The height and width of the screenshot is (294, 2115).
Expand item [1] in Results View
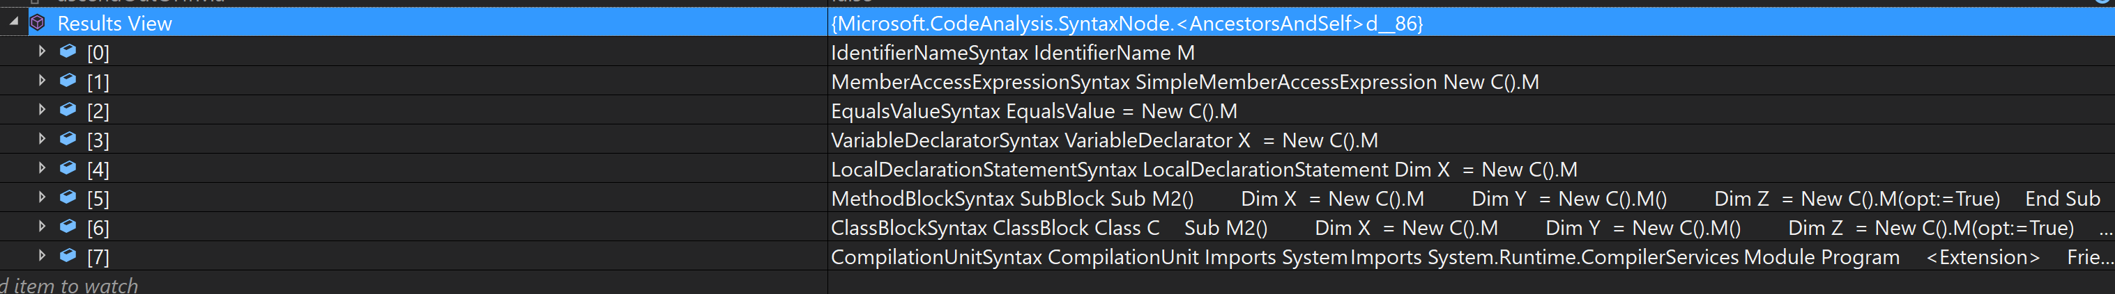[42, 81]
